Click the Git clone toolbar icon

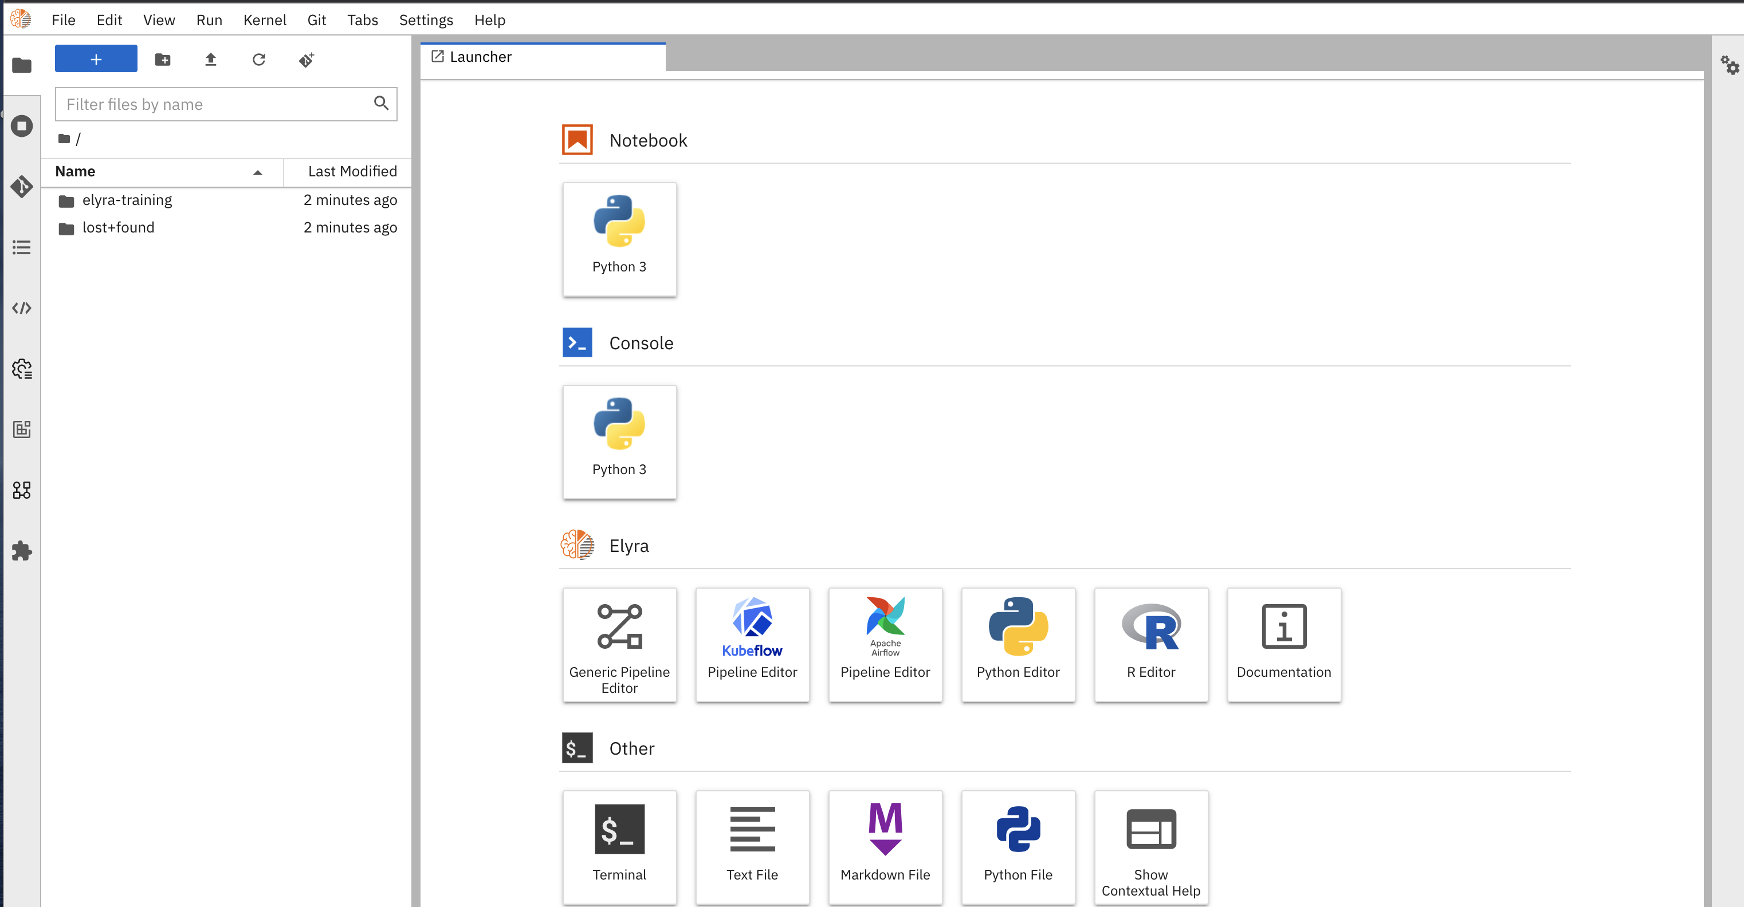[x=306, y=60]
